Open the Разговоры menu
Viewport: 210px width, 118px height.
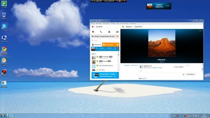coord(106,24)
